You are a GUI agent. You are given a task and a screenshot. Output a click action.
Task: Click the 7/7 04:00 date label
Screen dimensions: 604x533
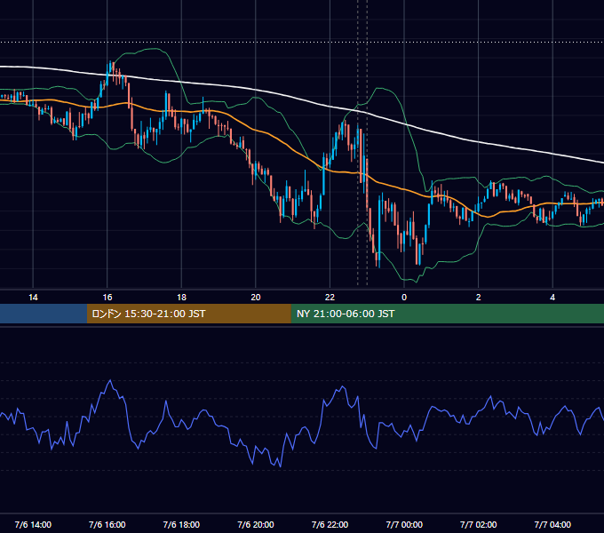coord(552,524)
